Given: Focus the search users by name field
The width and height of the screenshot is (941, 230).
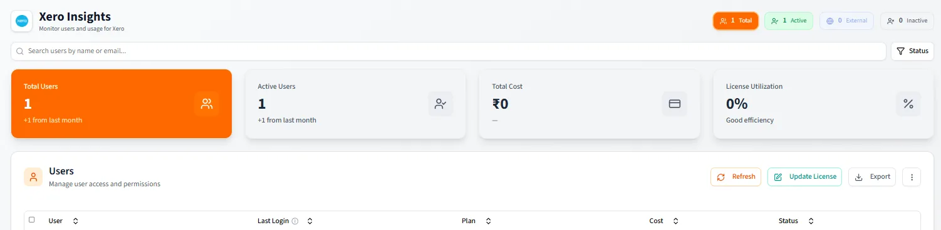Looking at the screenshot, I should [x=448, y=51].
